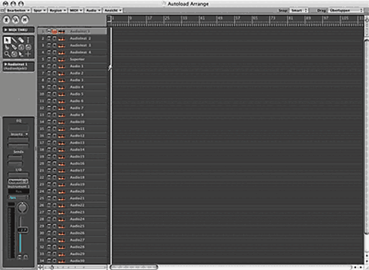
Task: Click the horizontal scrollbar thumb at bottom
Action: (134, 267)
